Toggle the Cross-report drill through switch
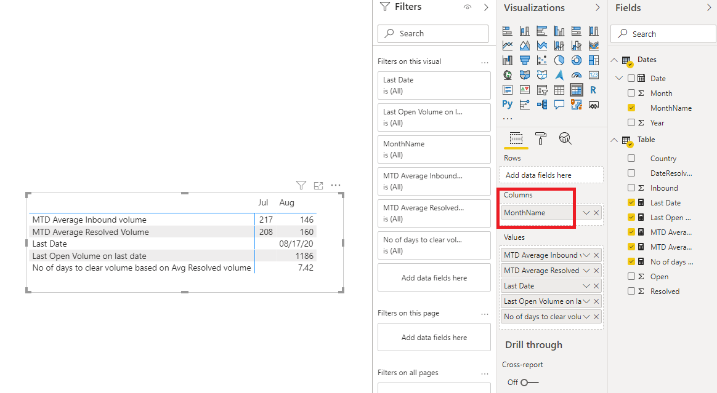Screen dimensions: 717x393 point(530,382)
